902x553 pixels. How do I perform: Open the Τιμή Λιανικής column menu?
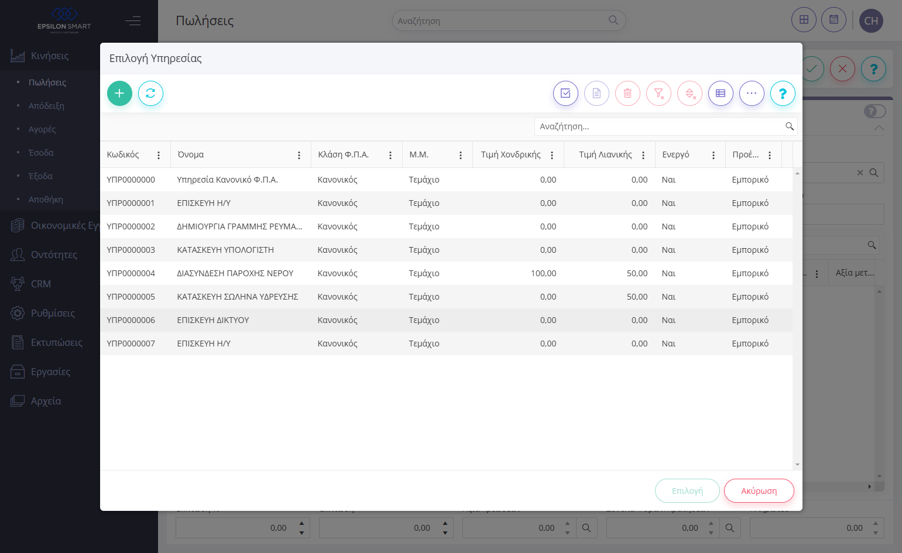tap(643, 155)
